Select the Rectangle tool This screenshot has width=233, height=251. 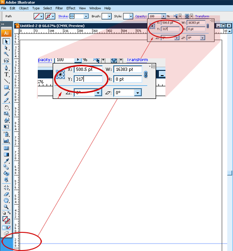pyautogui.click(x=6, y=87)
